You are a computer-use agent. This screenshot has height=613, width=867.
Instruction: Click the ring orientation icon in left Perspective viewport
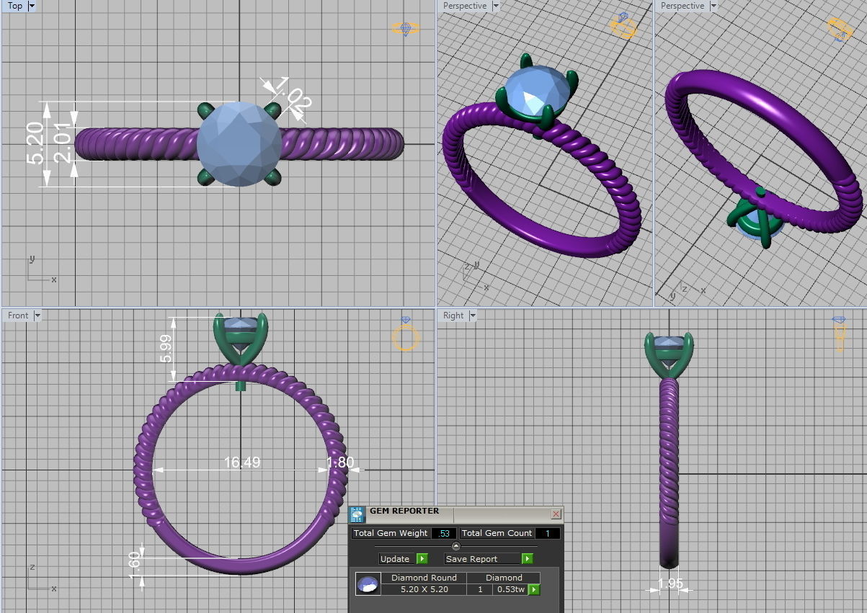(623, 26)
